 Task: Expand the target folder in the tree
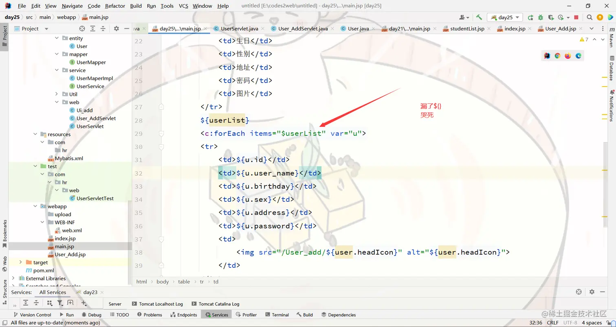coord(21,262)
